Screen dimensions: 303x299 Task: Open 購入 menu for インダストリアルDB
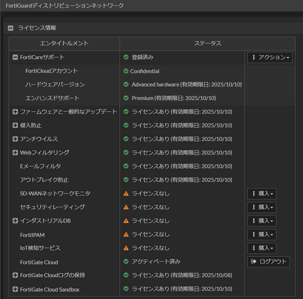262,221
